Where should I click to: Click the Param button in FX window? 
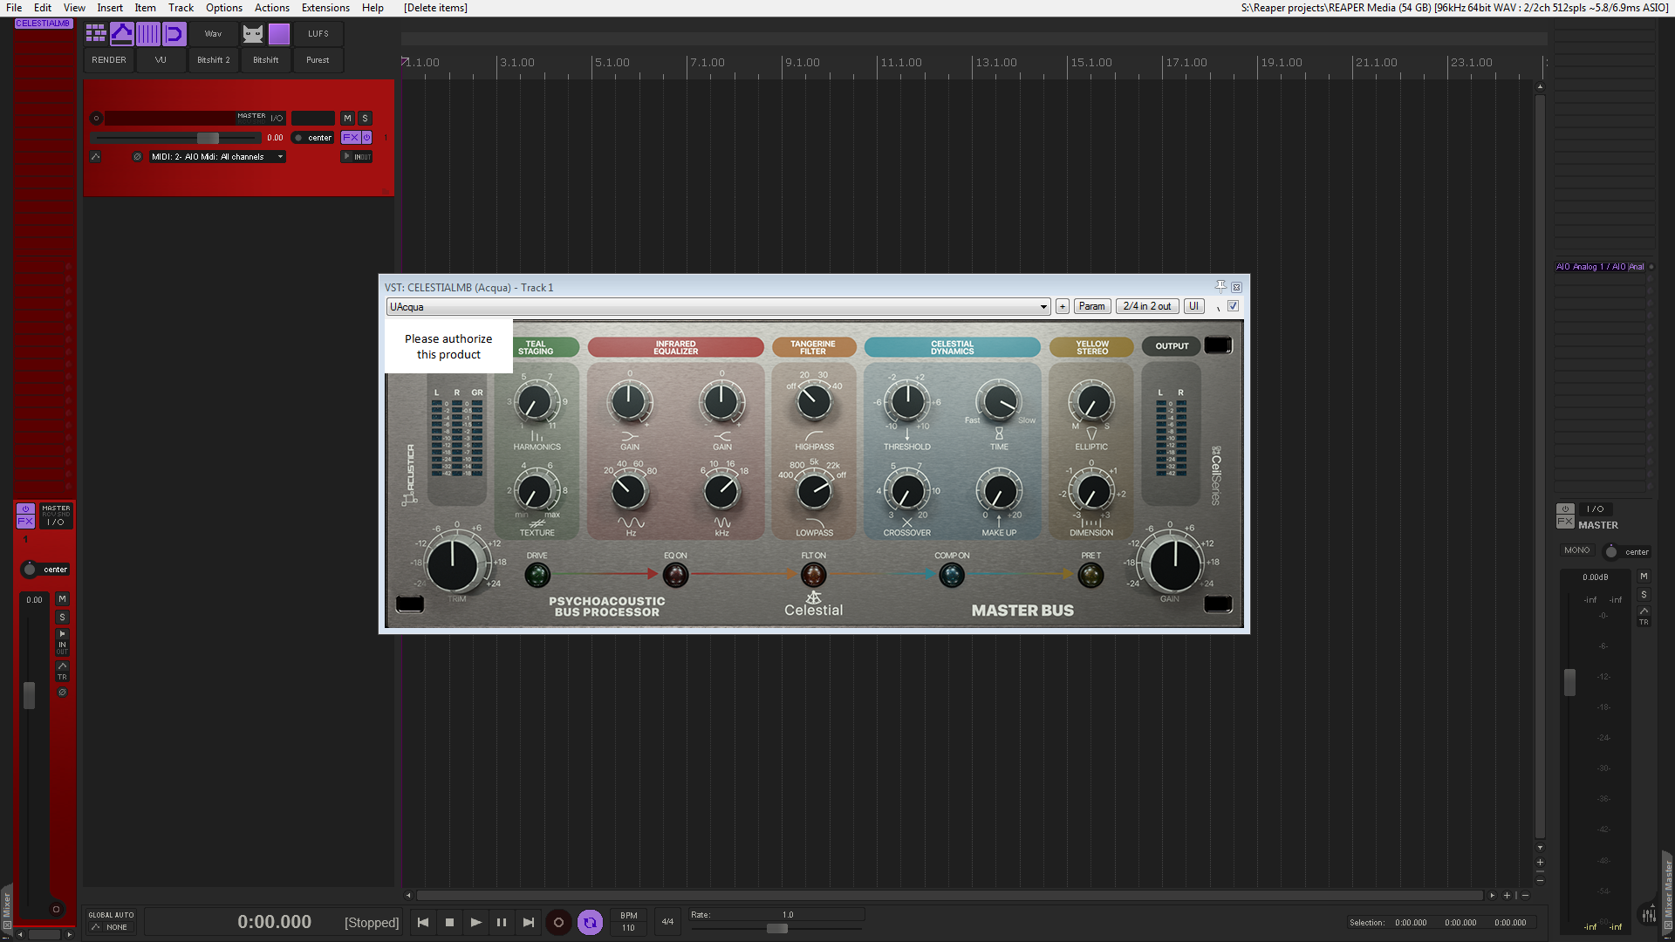pyautogui.click(x=1091, y=306)
